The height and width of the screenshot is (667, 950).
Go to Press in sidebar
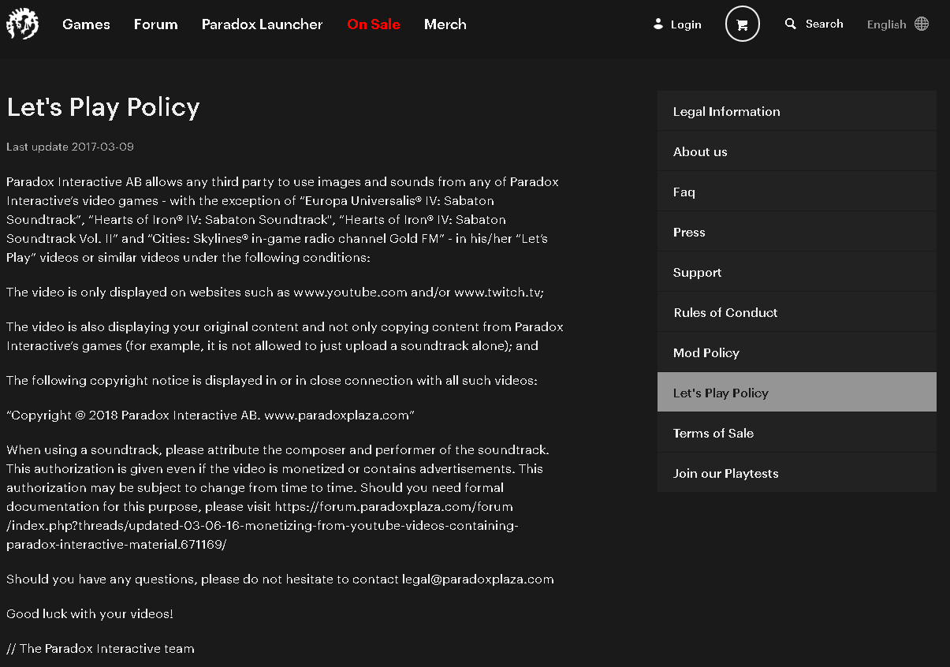point(689,232)
